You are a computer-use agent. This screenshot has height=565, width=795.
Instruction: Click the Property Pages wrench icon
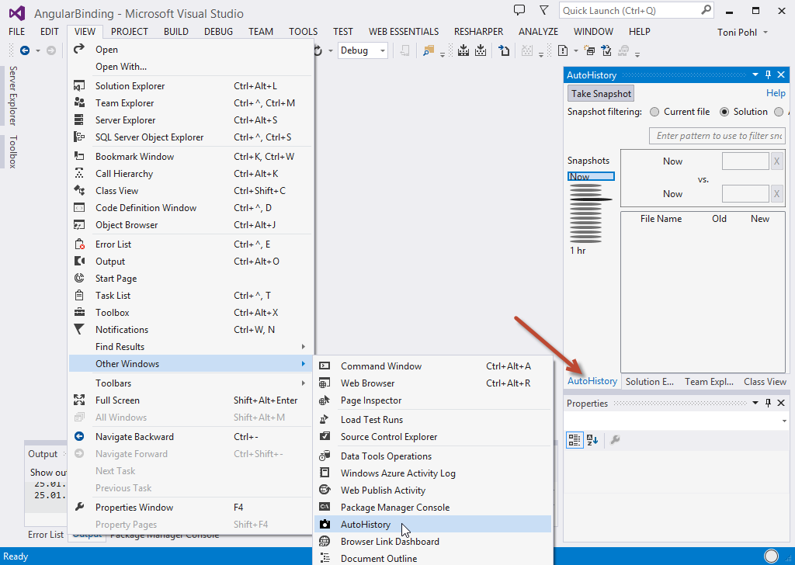click(615, 440)
